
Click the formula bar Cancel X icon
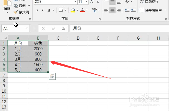pyautogui.click(x=43, y=28)
